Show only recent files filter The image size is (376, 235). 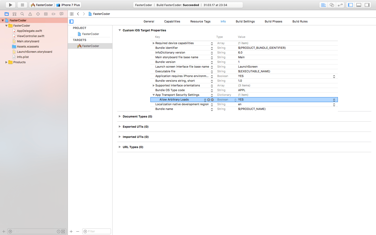(x=58, y=231)
